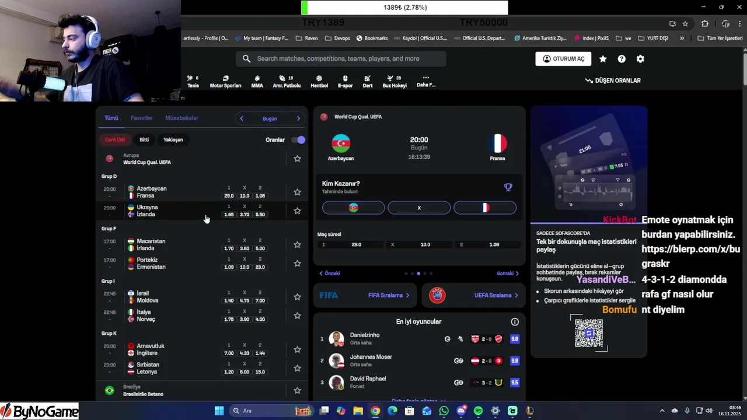747x420 pixels.
Task: Filter by Bitti matches
Action: (144, 140)
